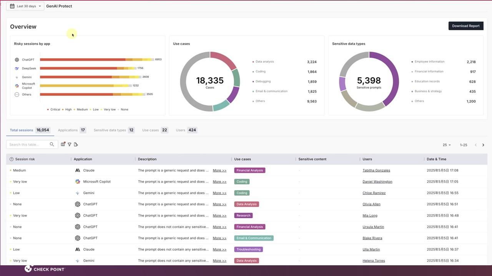Viewport: 492px width, 276px height.
Task: Open More >> link in Tabitha Gonzales row
Action: pyautogui.click(x=219, y=170)
